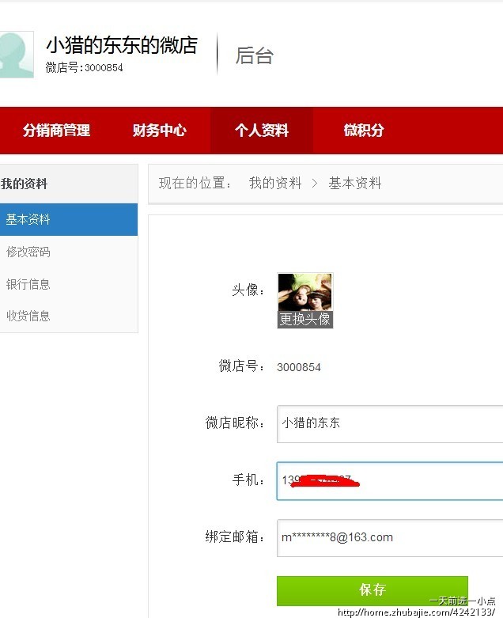
Task: Click the 绑定邮箱 email input field
Action: pos(390,538)
